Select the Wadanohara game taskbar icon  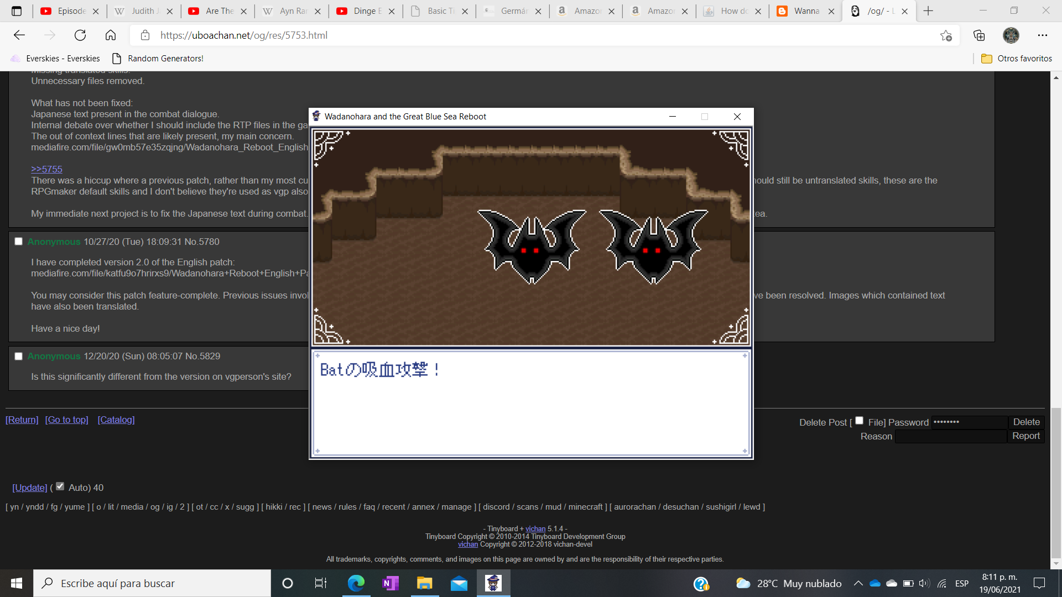pyautogui.click(x=493, y=583)
